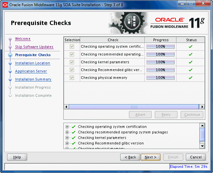Click the Check column header
This screenshot has width=213, height=173.
112,40
